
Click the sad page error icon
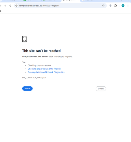[25, 39]
